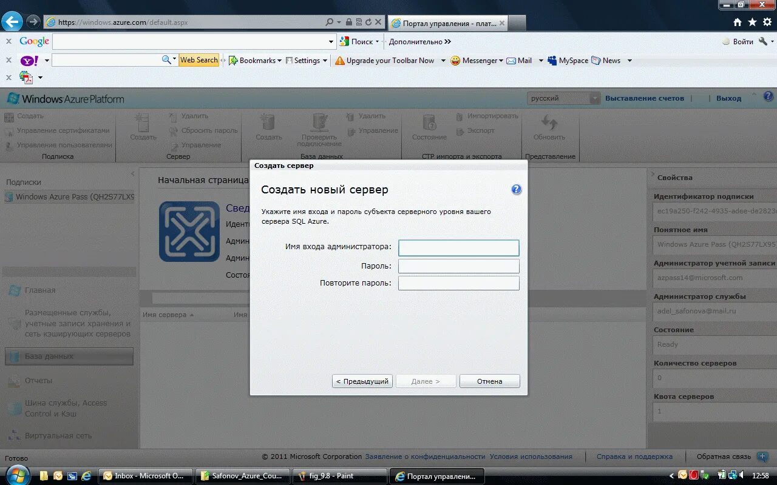
Task: Select Виртуальная сеть in left navigation
Action: (58, 436)
